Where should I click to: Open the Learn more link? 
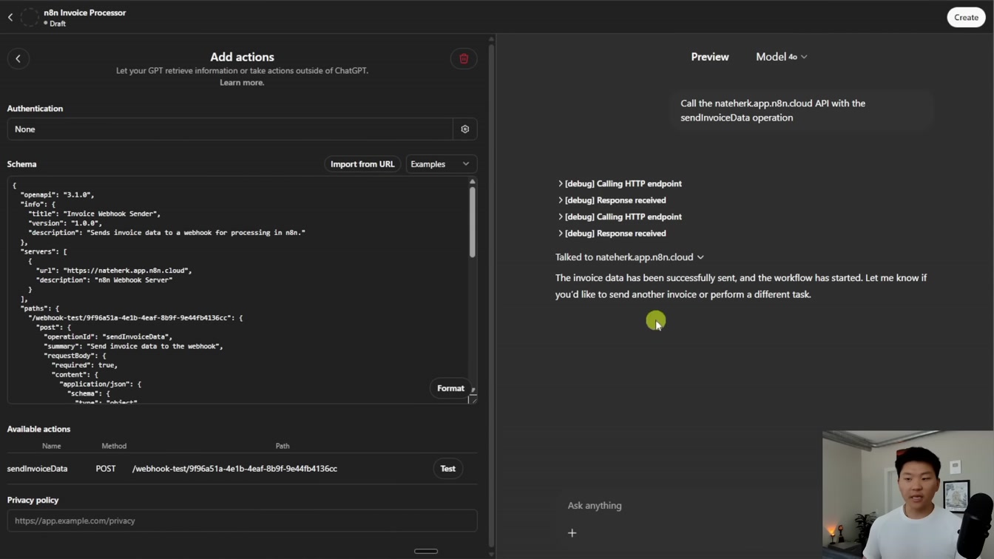tap(242, 83)
